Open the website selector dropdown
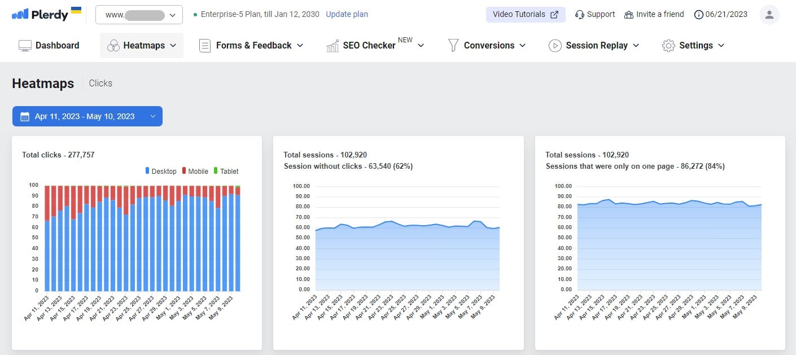The height and width of the screenshot is (355, 796). (x=139, y=15)
